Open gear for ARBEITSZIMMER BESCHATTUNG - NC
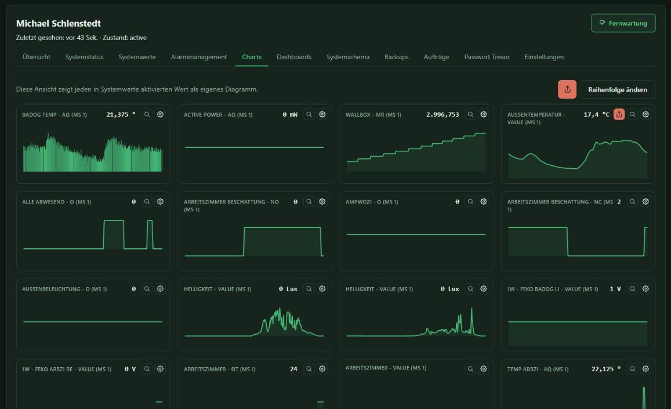The height and width of the screenshot is (409, 671). point(645,201)
